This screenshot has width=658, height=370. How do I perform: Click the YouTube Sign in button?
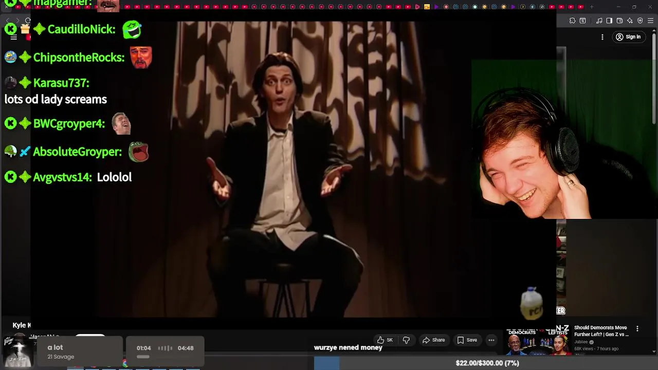pyautogui.click(x=628, y=37)
